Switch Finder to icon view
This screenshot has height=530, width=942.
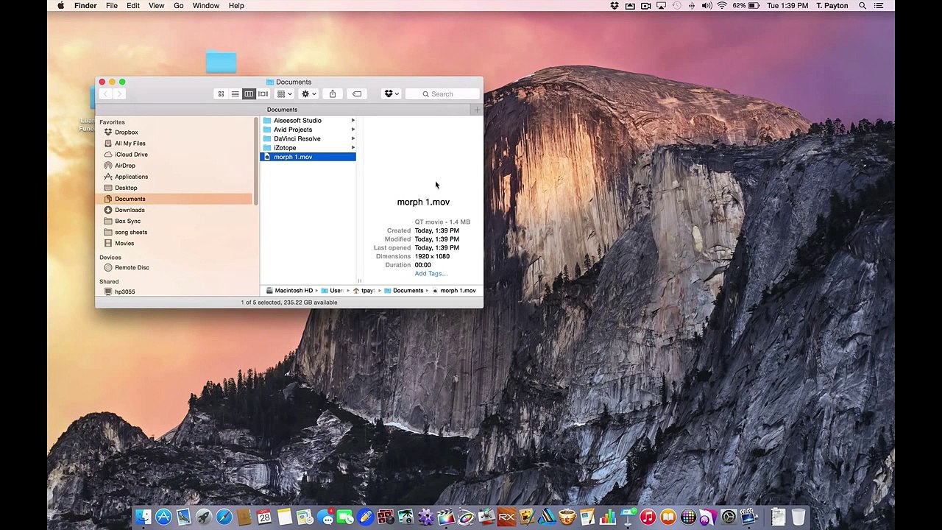point(221,94)
